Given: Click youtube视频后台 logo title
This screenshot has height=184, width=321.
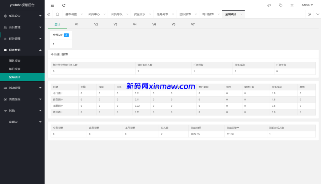Looking at the screenshot, I should click(22, 5).
